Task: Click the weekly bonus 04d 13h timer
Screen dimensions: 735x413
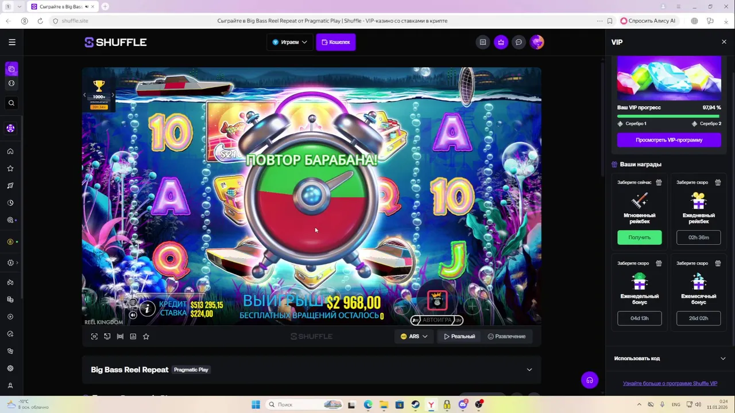Action: pos(640,318)
